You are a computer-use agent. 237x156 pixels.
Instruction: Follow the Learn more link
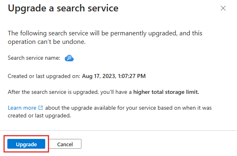pos(22,108)
